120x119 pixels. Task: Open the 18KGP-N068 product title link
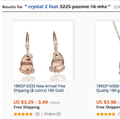coord(108,88)
